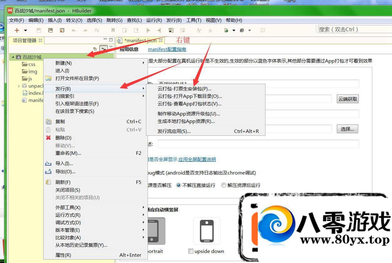This screenshot has width=392, height=263.
Task: Select the portrait phone orientation icon
Action: 153,231
